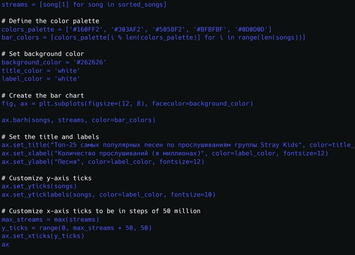Image resolution: width=355 pixels, height=255 pixels.
Task: Click the max_streams = max(streams) line
Action: tap(50, 219)
